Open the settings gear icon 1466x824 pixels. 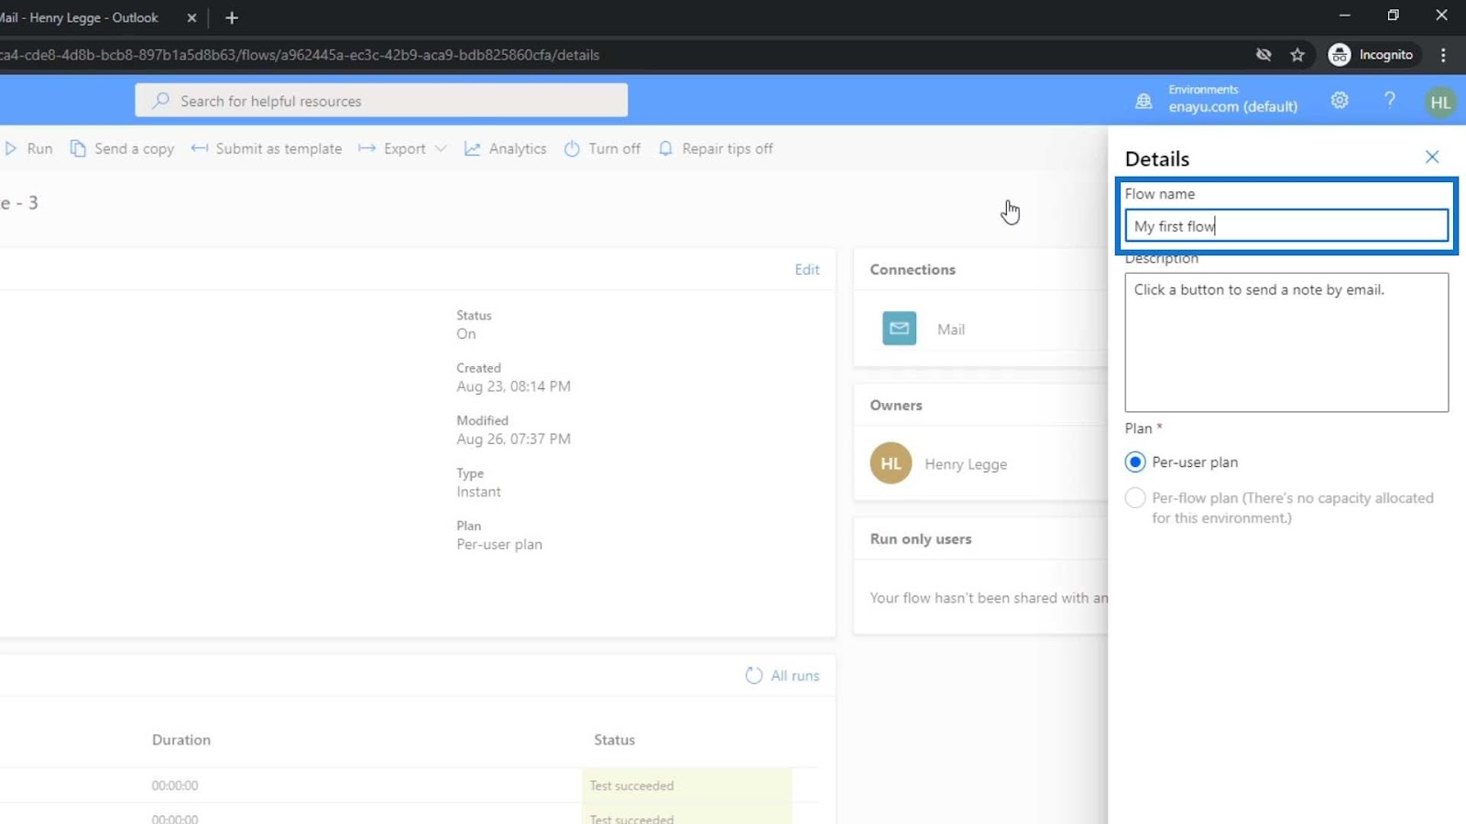click(1340, 100)
